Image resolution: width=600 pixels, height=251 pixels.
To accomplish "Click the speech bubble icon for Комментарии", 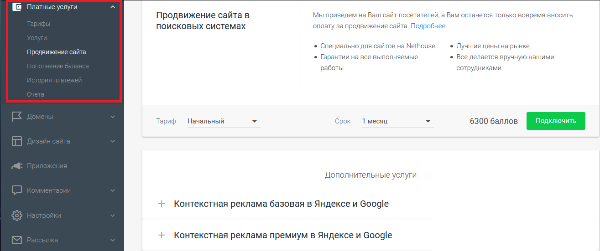I will tap(17, 190).
